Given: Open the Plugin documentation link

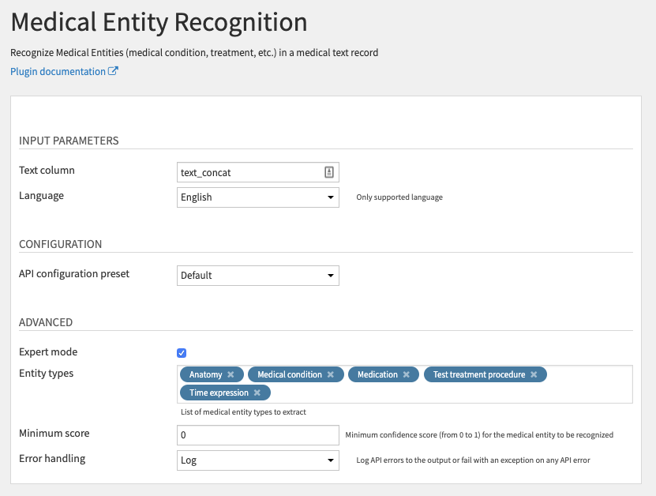Looking at the screenshot, I should coord(58,72).
